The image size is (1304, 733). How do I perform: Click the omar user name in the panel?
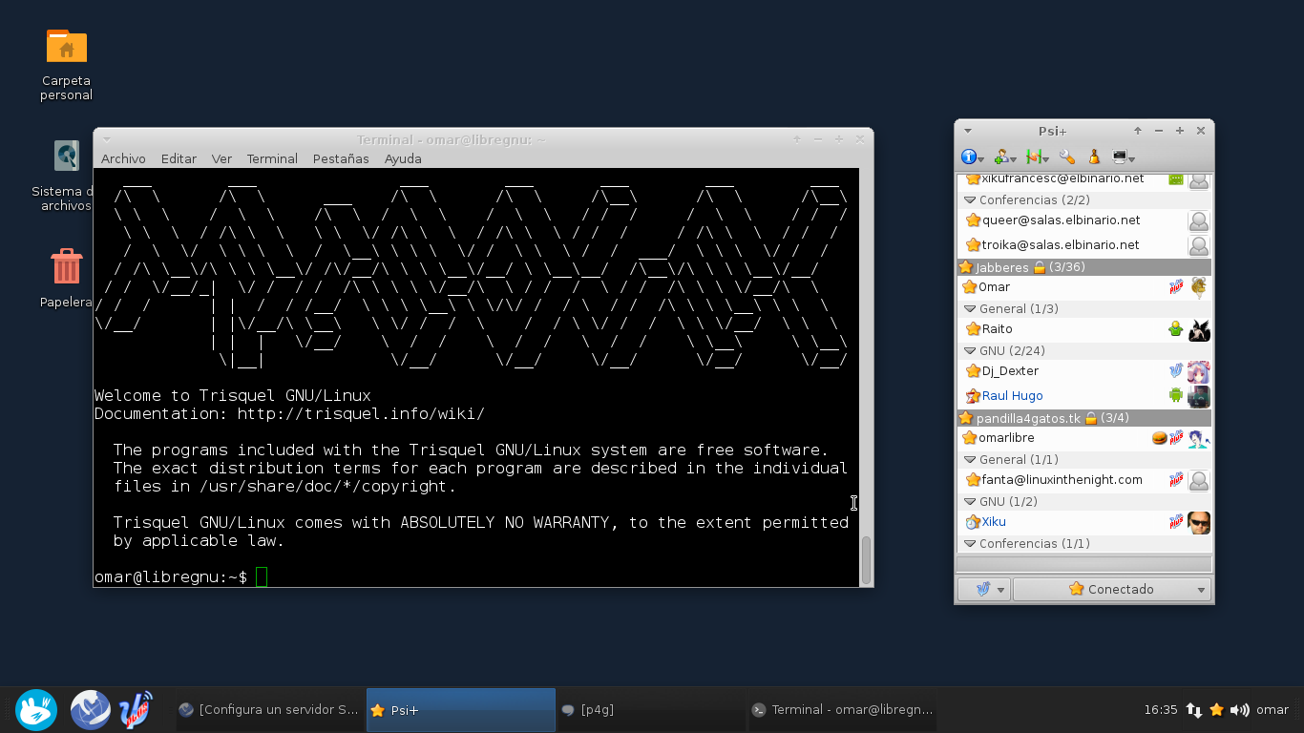[1272, 710]
